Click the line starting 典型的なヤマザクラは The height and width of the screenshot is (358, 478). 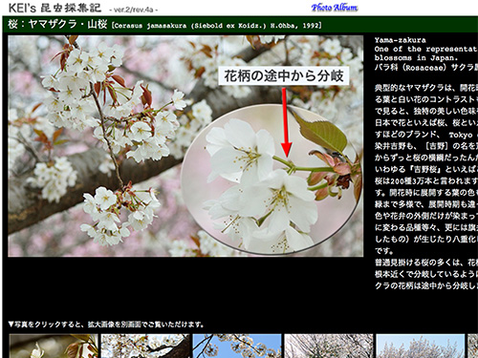click(x=426, y=88)
